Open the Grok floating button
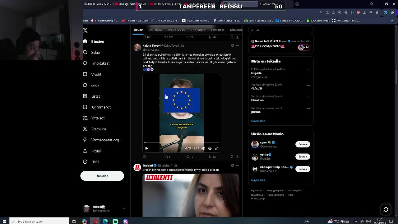398x224 pixels. pos(386,210)
